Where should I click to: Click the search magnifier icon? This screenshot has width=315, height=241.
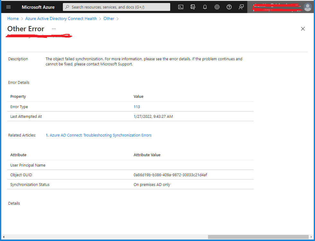67,7
